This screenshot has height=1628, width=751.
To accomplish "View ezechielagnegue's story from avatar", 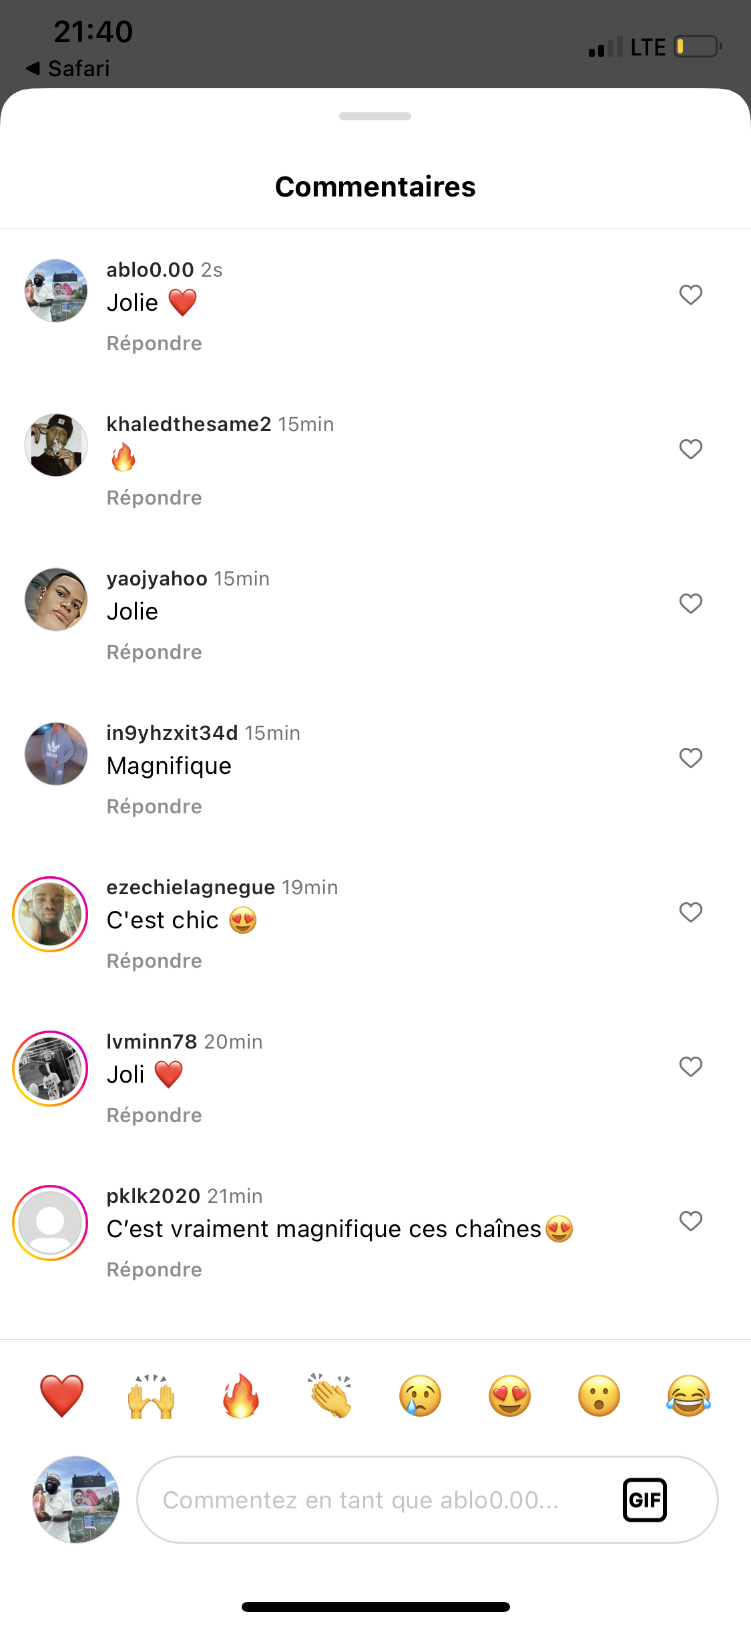I will pos(50,914).
